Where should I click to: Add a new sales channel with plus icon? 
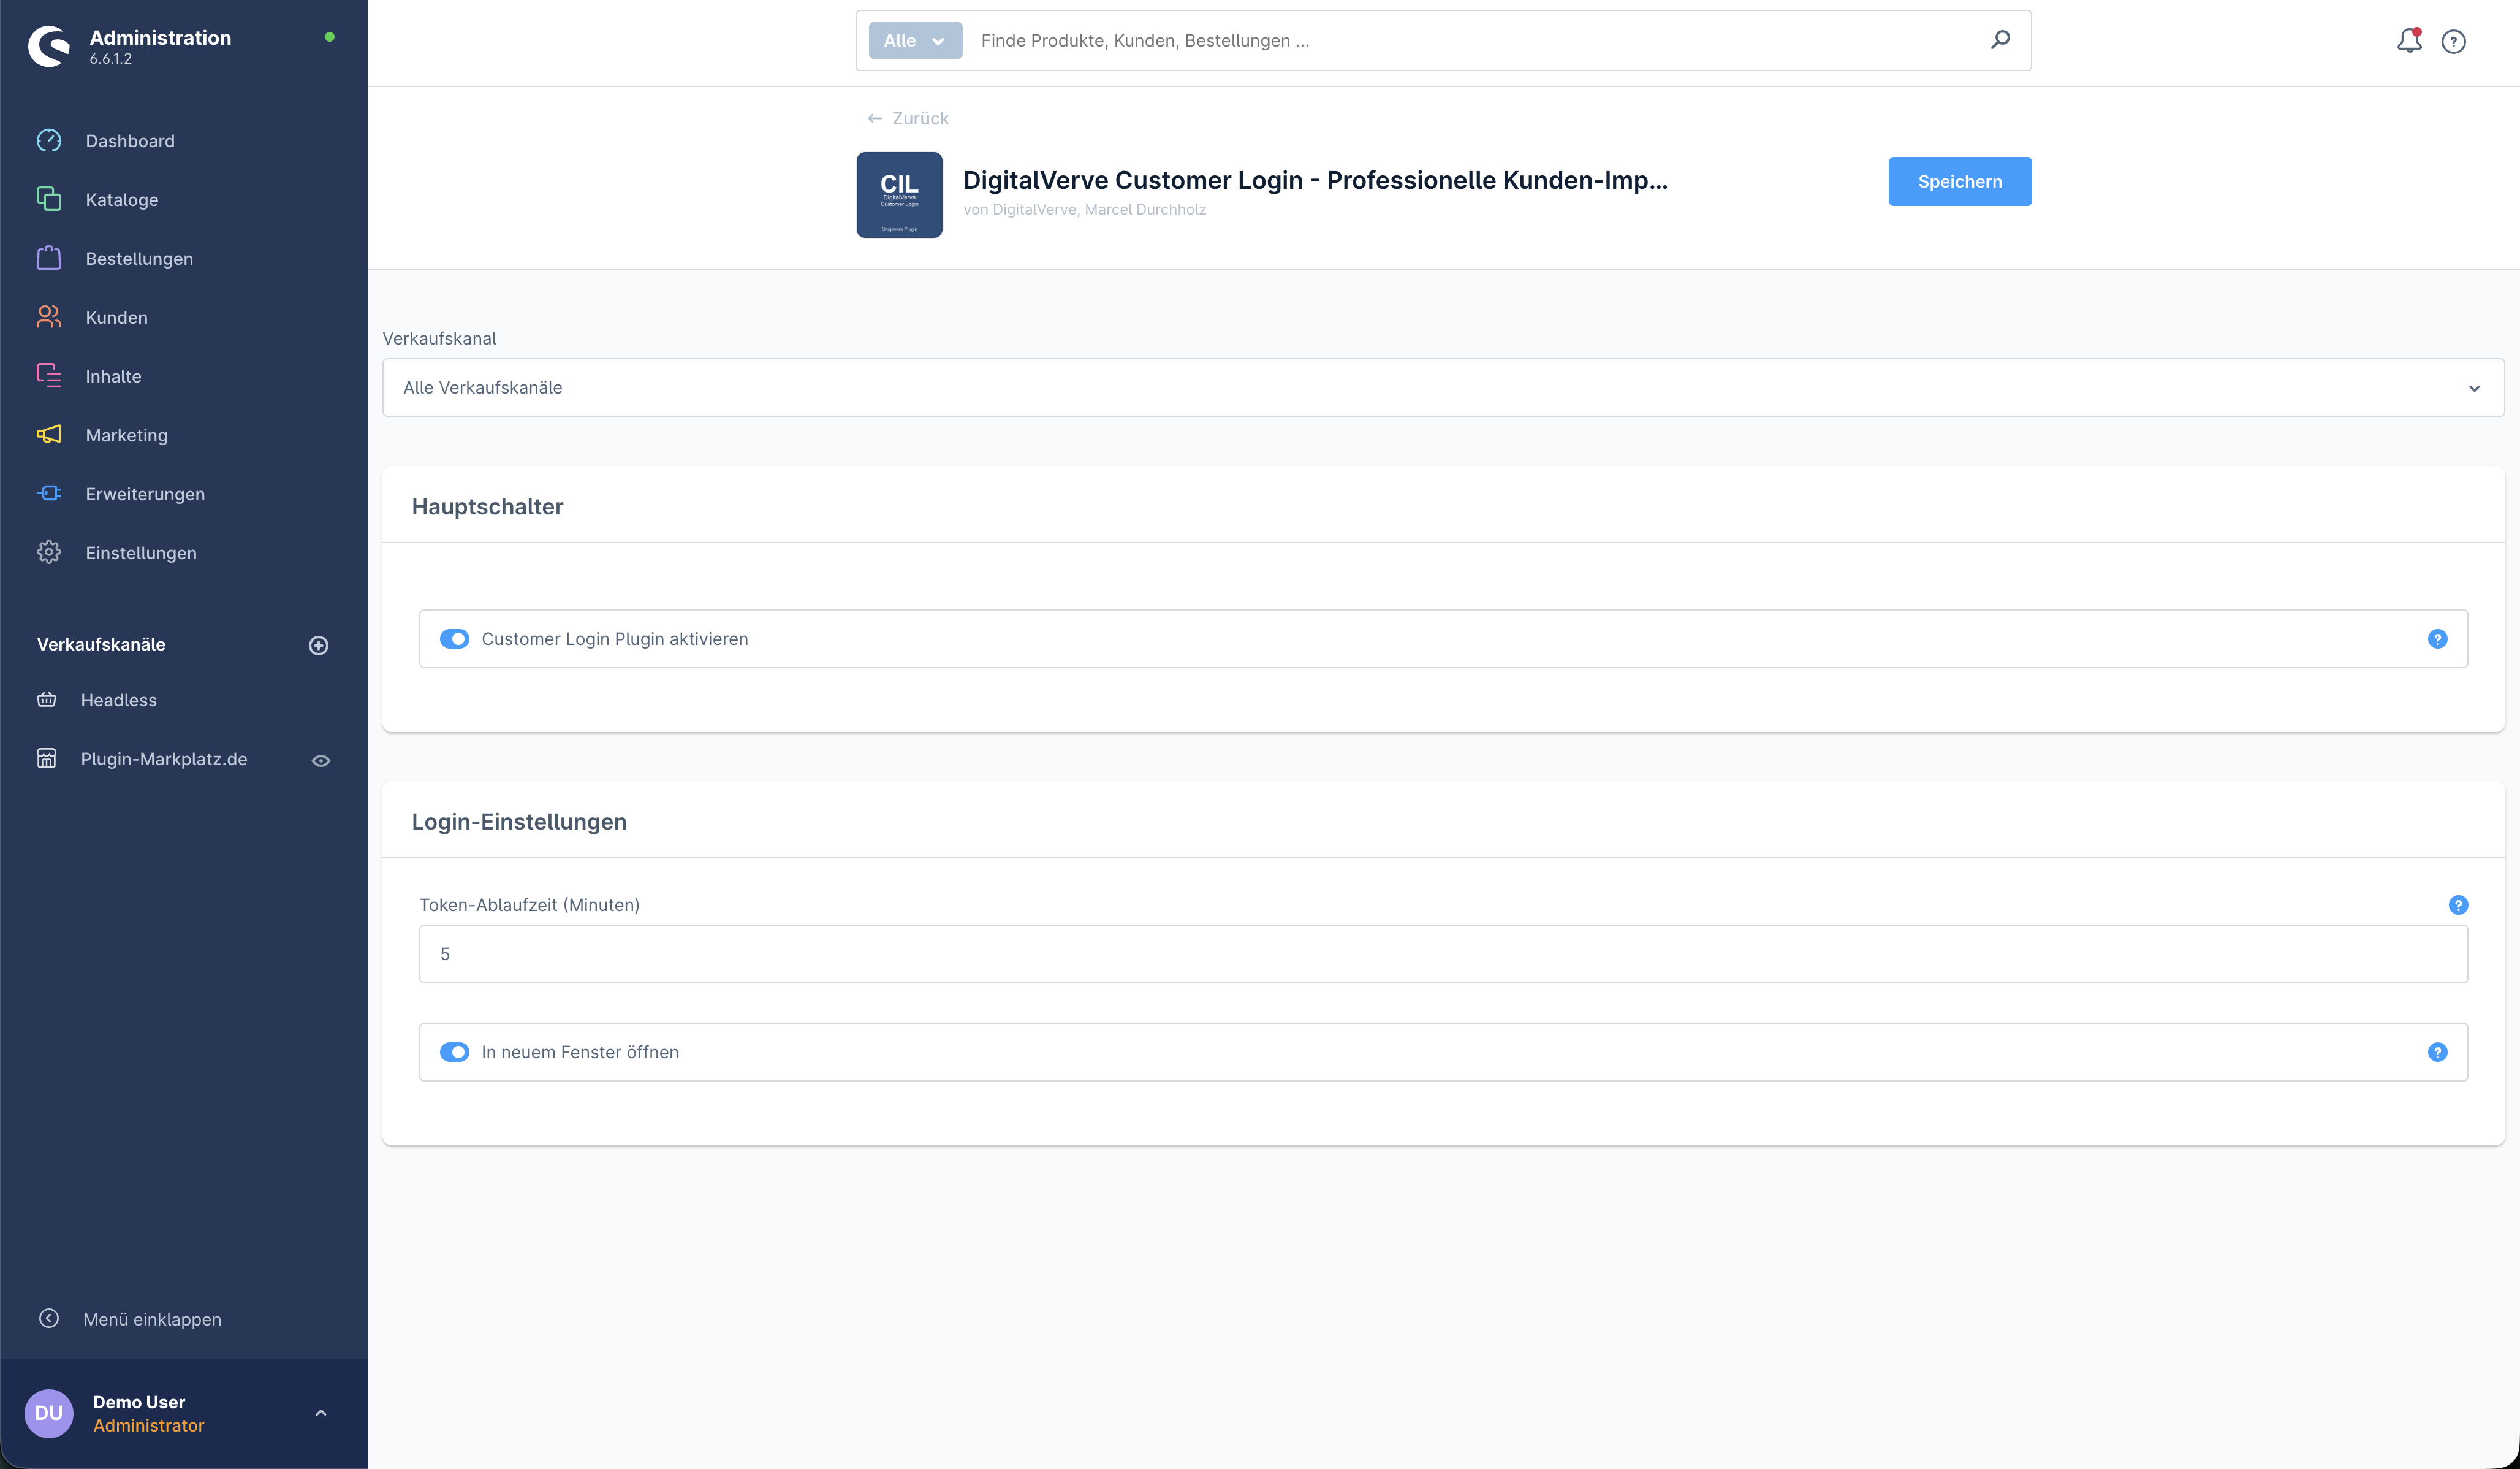tap(318, 646)
